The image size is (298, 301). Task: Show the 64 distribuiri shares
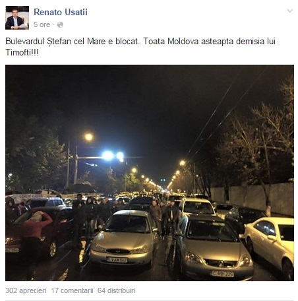117,290
